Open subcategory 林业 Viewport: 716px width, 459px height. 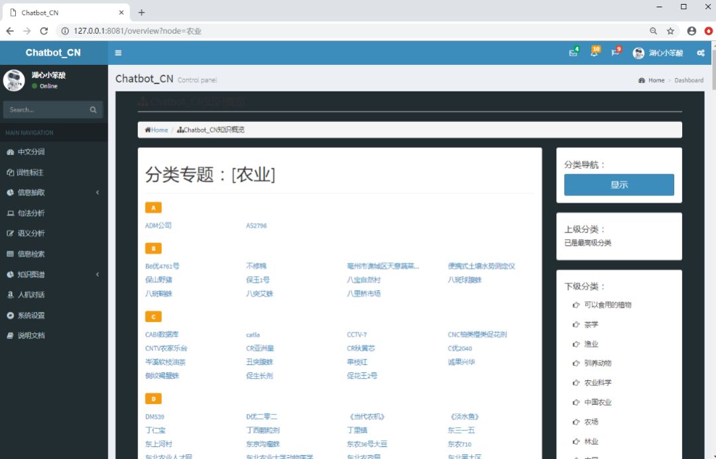(591, 442)
